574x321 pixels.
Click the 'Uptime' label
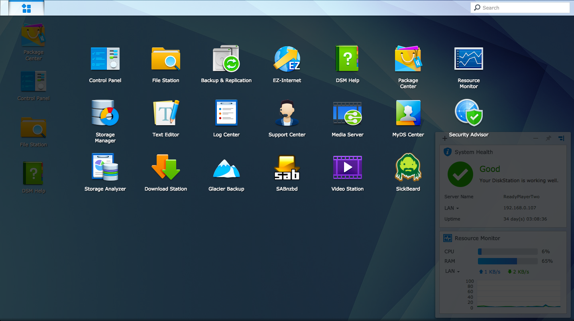coord(452,219)
